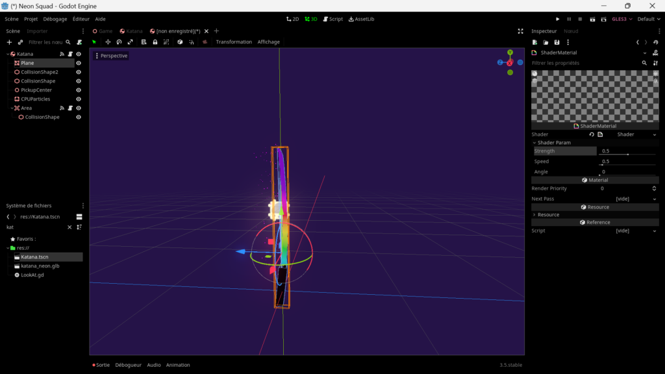This screenshot has width=665, height=374.
Task: Click the Reference button in the Inspector
Action: pyautogui.click(x=594, y=221)
